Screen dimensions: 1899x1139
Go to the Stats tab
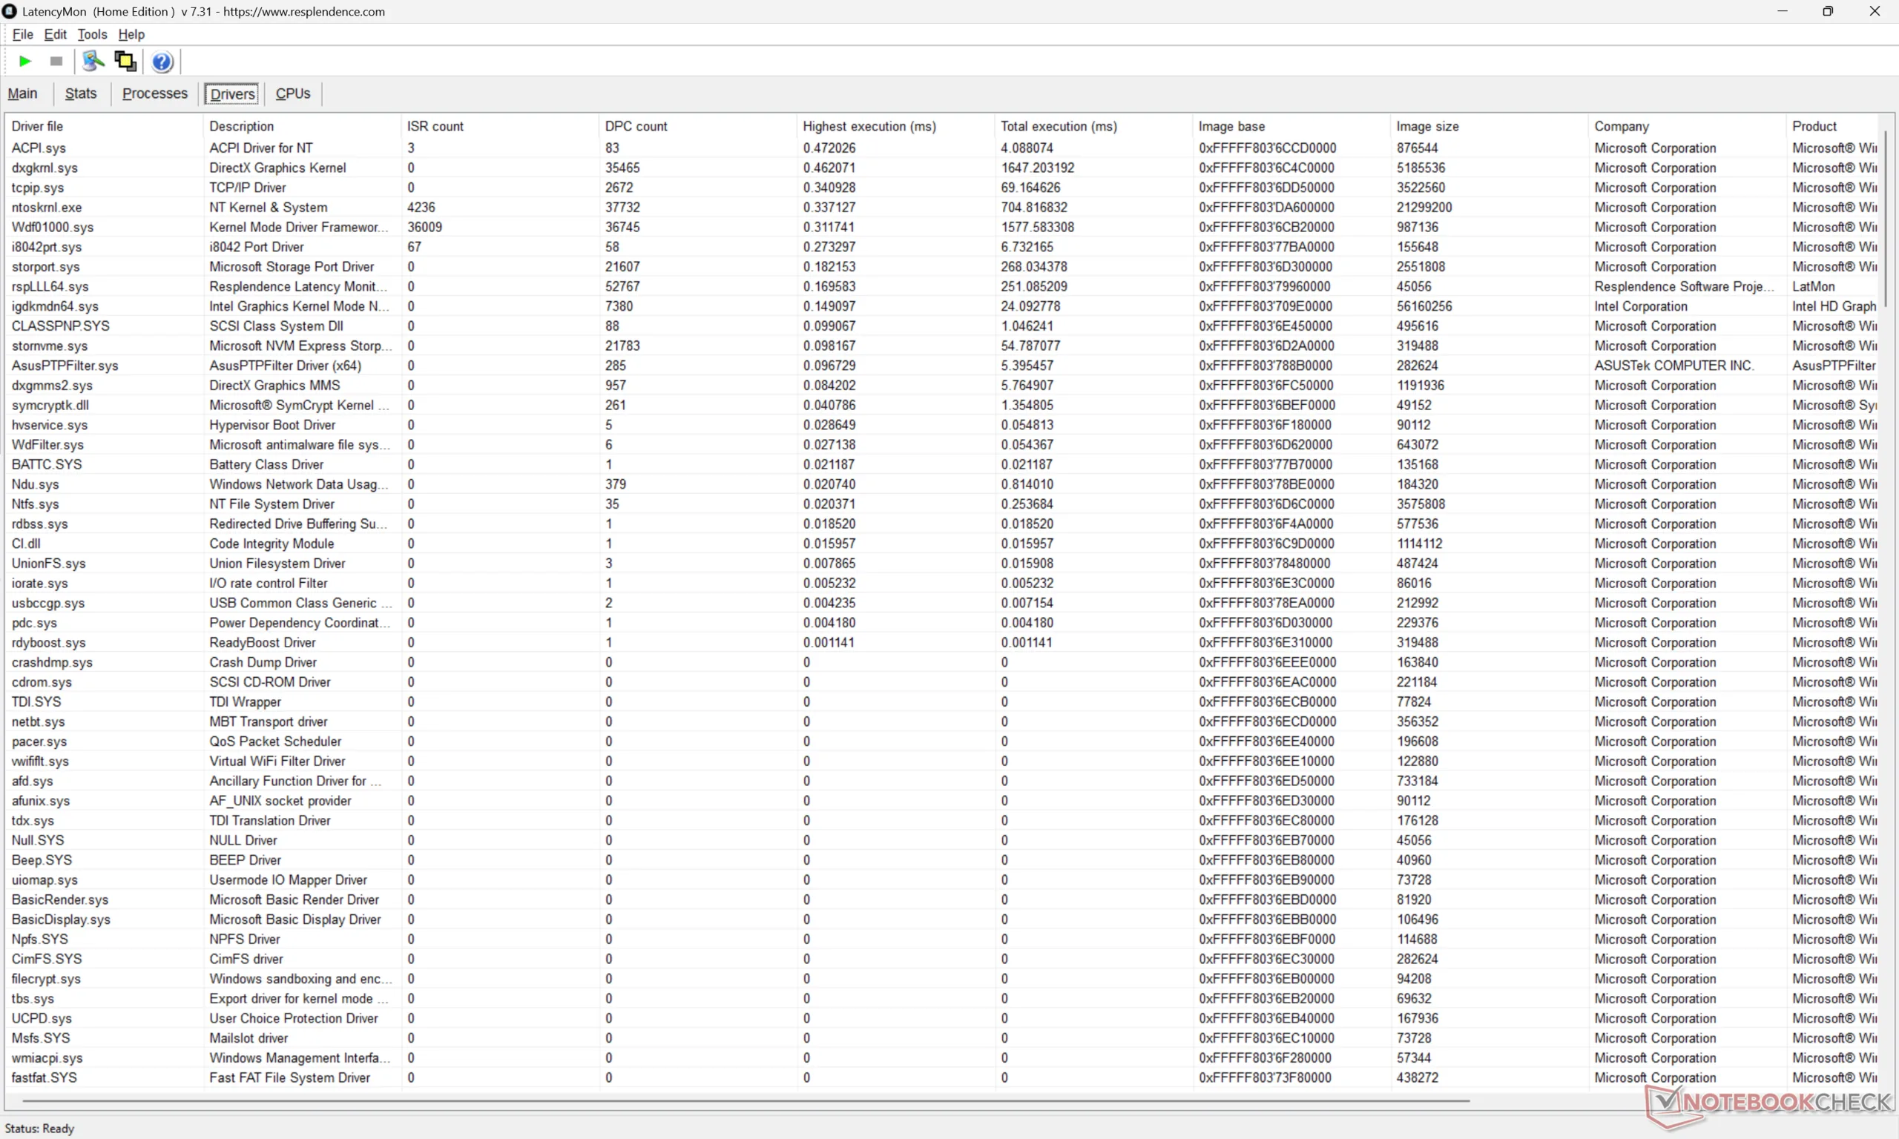(81, 93)
